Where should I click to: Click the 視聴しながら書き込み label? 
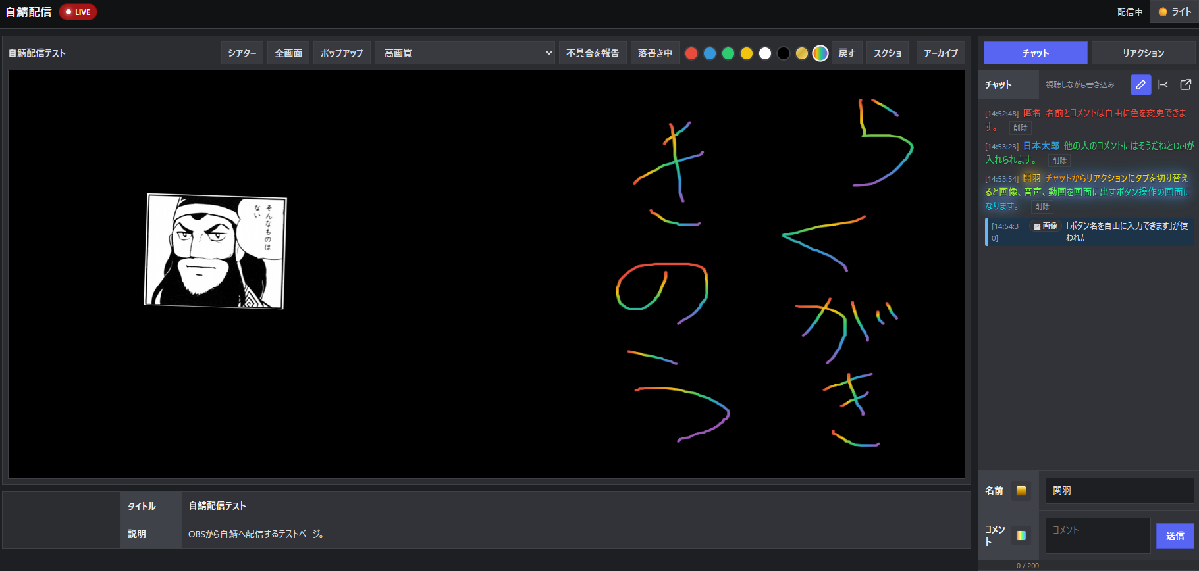pos(1080,85)
